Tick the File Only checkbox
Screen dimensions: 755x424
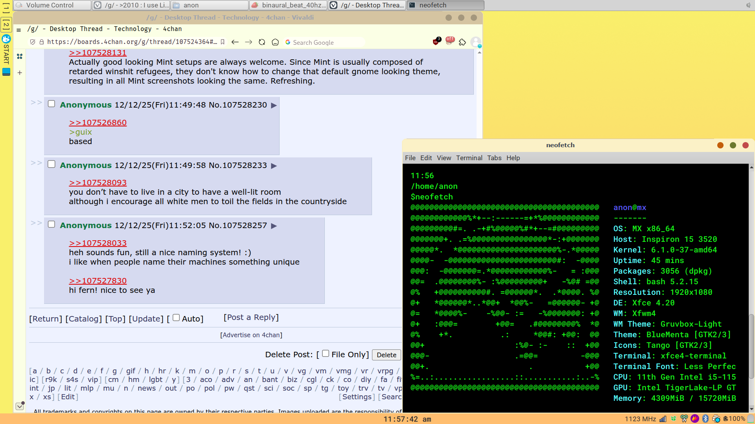[326, 353]
